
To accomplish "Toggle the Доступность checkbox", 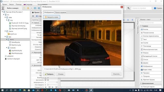I will (x=45, y=80).
